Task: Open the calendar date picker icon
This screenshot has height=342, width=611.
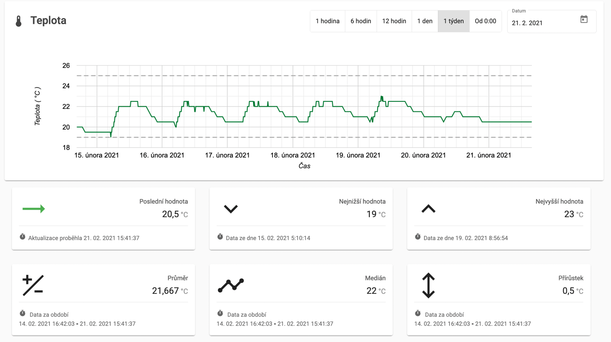Action: [584, 20]
